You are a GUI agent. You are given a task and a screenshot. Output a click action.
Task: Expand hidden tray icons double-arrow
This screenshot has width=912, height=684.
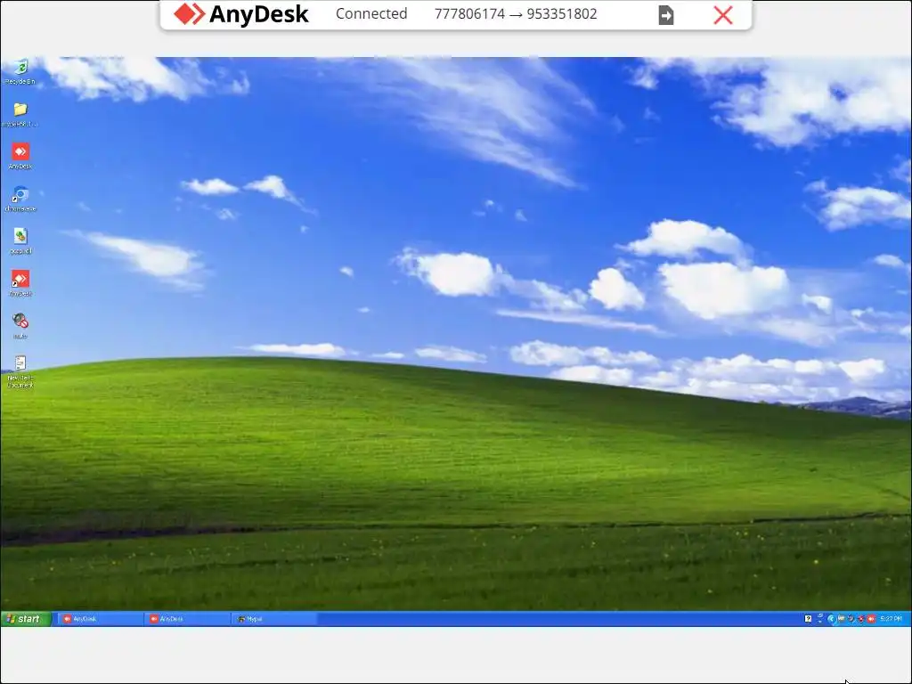tap(820, 619)
